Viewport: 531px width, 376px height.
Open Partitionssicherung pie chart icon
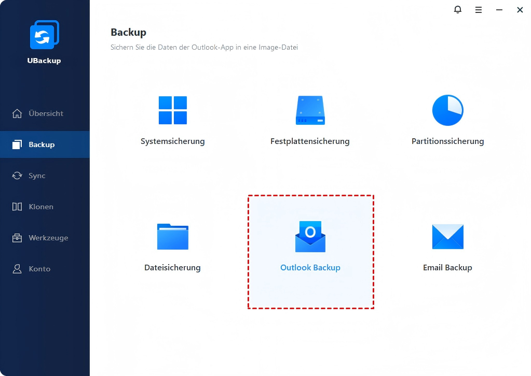447,110
